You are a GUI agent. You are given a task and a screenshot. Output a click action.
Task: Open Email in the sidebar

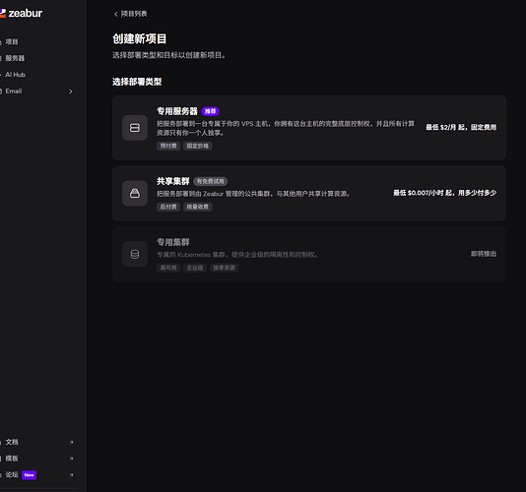point(14,92)
